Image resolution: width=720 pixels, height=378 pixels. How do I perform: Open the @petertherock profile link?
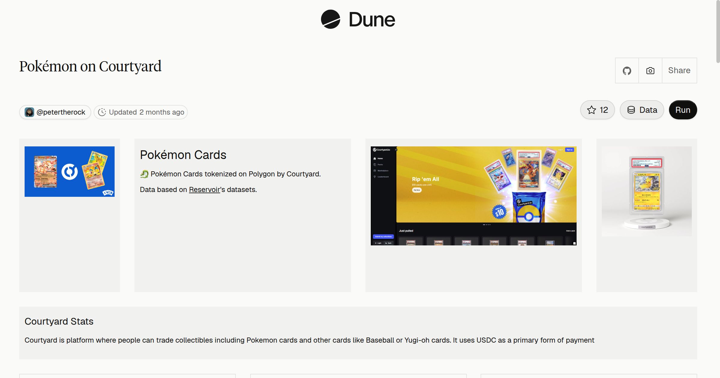[x=55, y=112]
